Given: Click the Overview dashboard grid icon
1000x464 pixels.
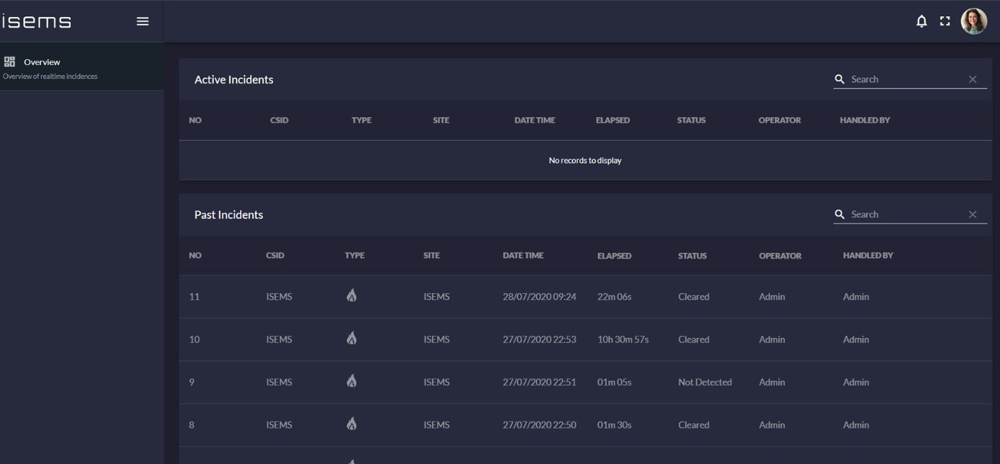Looking at the screenshot, I should 9,62.
